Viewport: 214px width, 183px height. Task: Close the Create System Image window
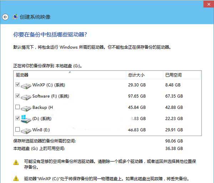tap(209, 4)
